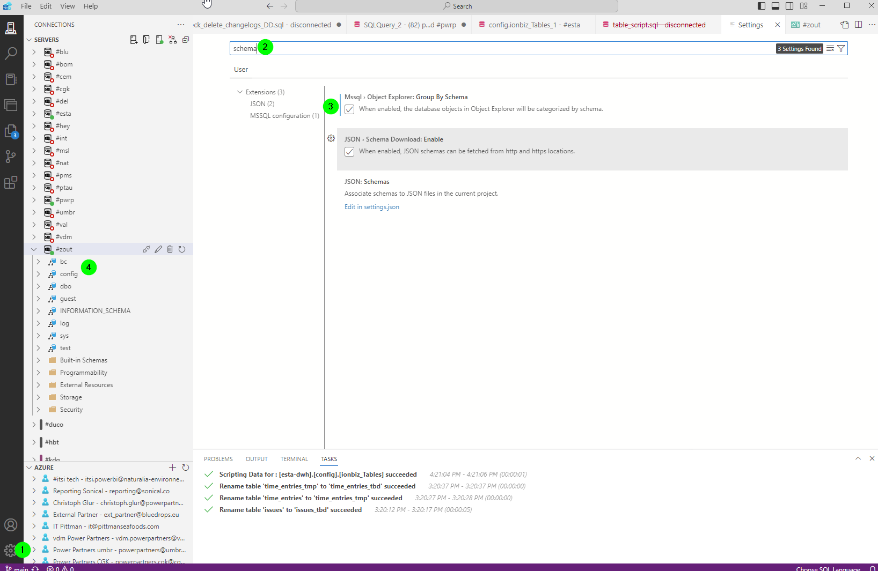Close the Settings tab
The height and width of the screenshot is (571, 878).
point(777,25)
